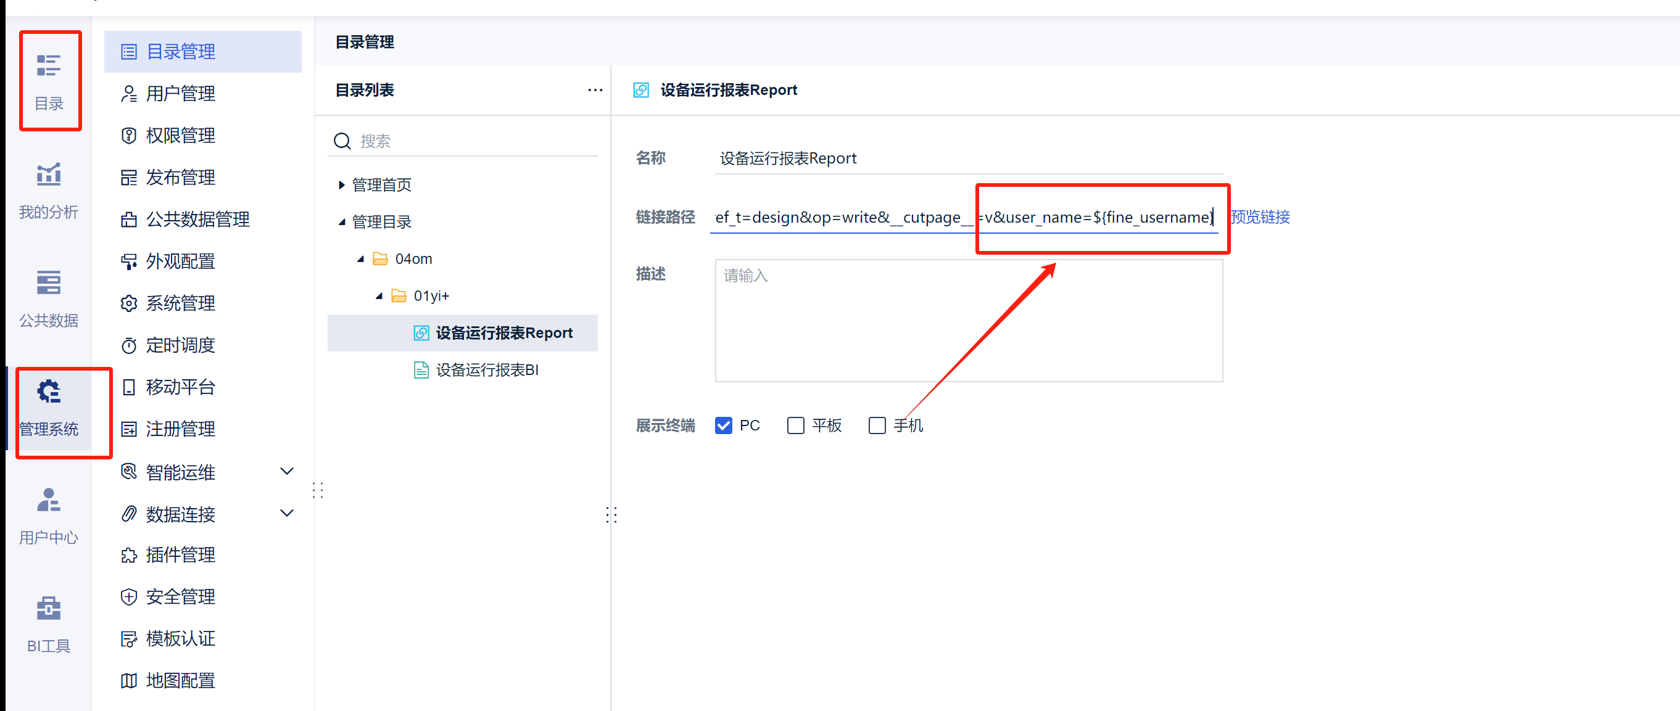Screen dimensions: 1680x711
Task: Open the 目录 section in left rail
Action: point(49,81)
